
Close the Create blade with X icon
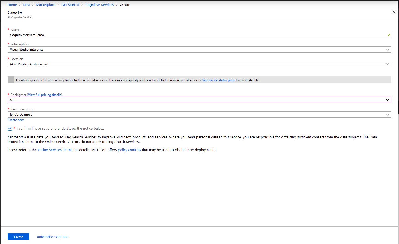tap(394, 12)
